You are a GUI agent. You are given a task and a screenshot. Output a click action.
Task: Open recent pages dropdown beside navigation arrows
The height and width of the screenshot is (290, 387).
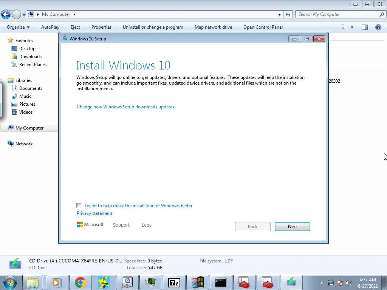click(x=24, y=15)
